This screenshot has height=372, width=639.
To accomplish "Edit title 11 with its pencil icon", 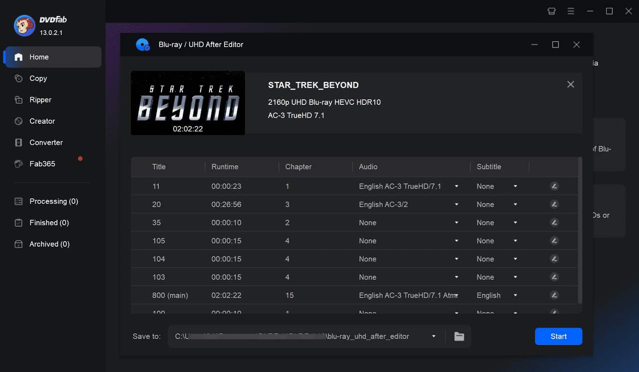I will coord(554,186).
